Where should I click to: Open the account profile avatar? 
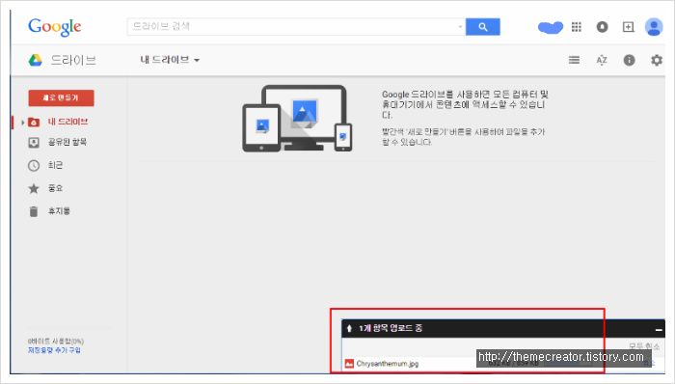click(654, 27)
